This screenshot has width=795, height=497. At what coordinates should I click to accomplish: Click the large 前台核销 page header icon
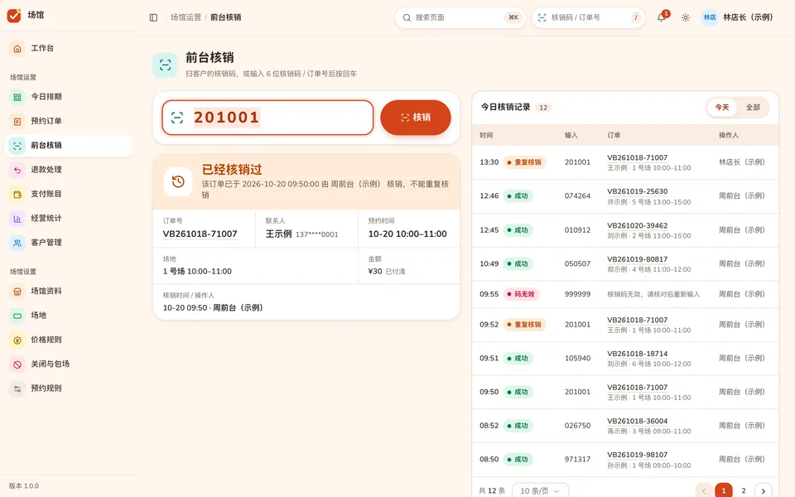[x=166, y=65]
